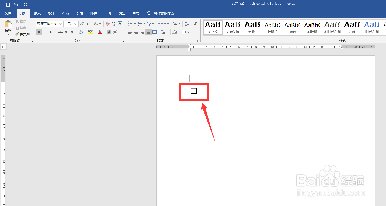Open the font color dropdown arrow
This screenshot has height=206, width=386.
click(104, 32)
